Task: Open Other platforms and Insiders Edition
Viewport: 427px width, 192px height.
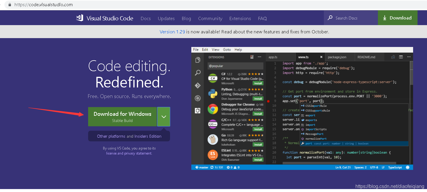Action: [x=129, y=136]
